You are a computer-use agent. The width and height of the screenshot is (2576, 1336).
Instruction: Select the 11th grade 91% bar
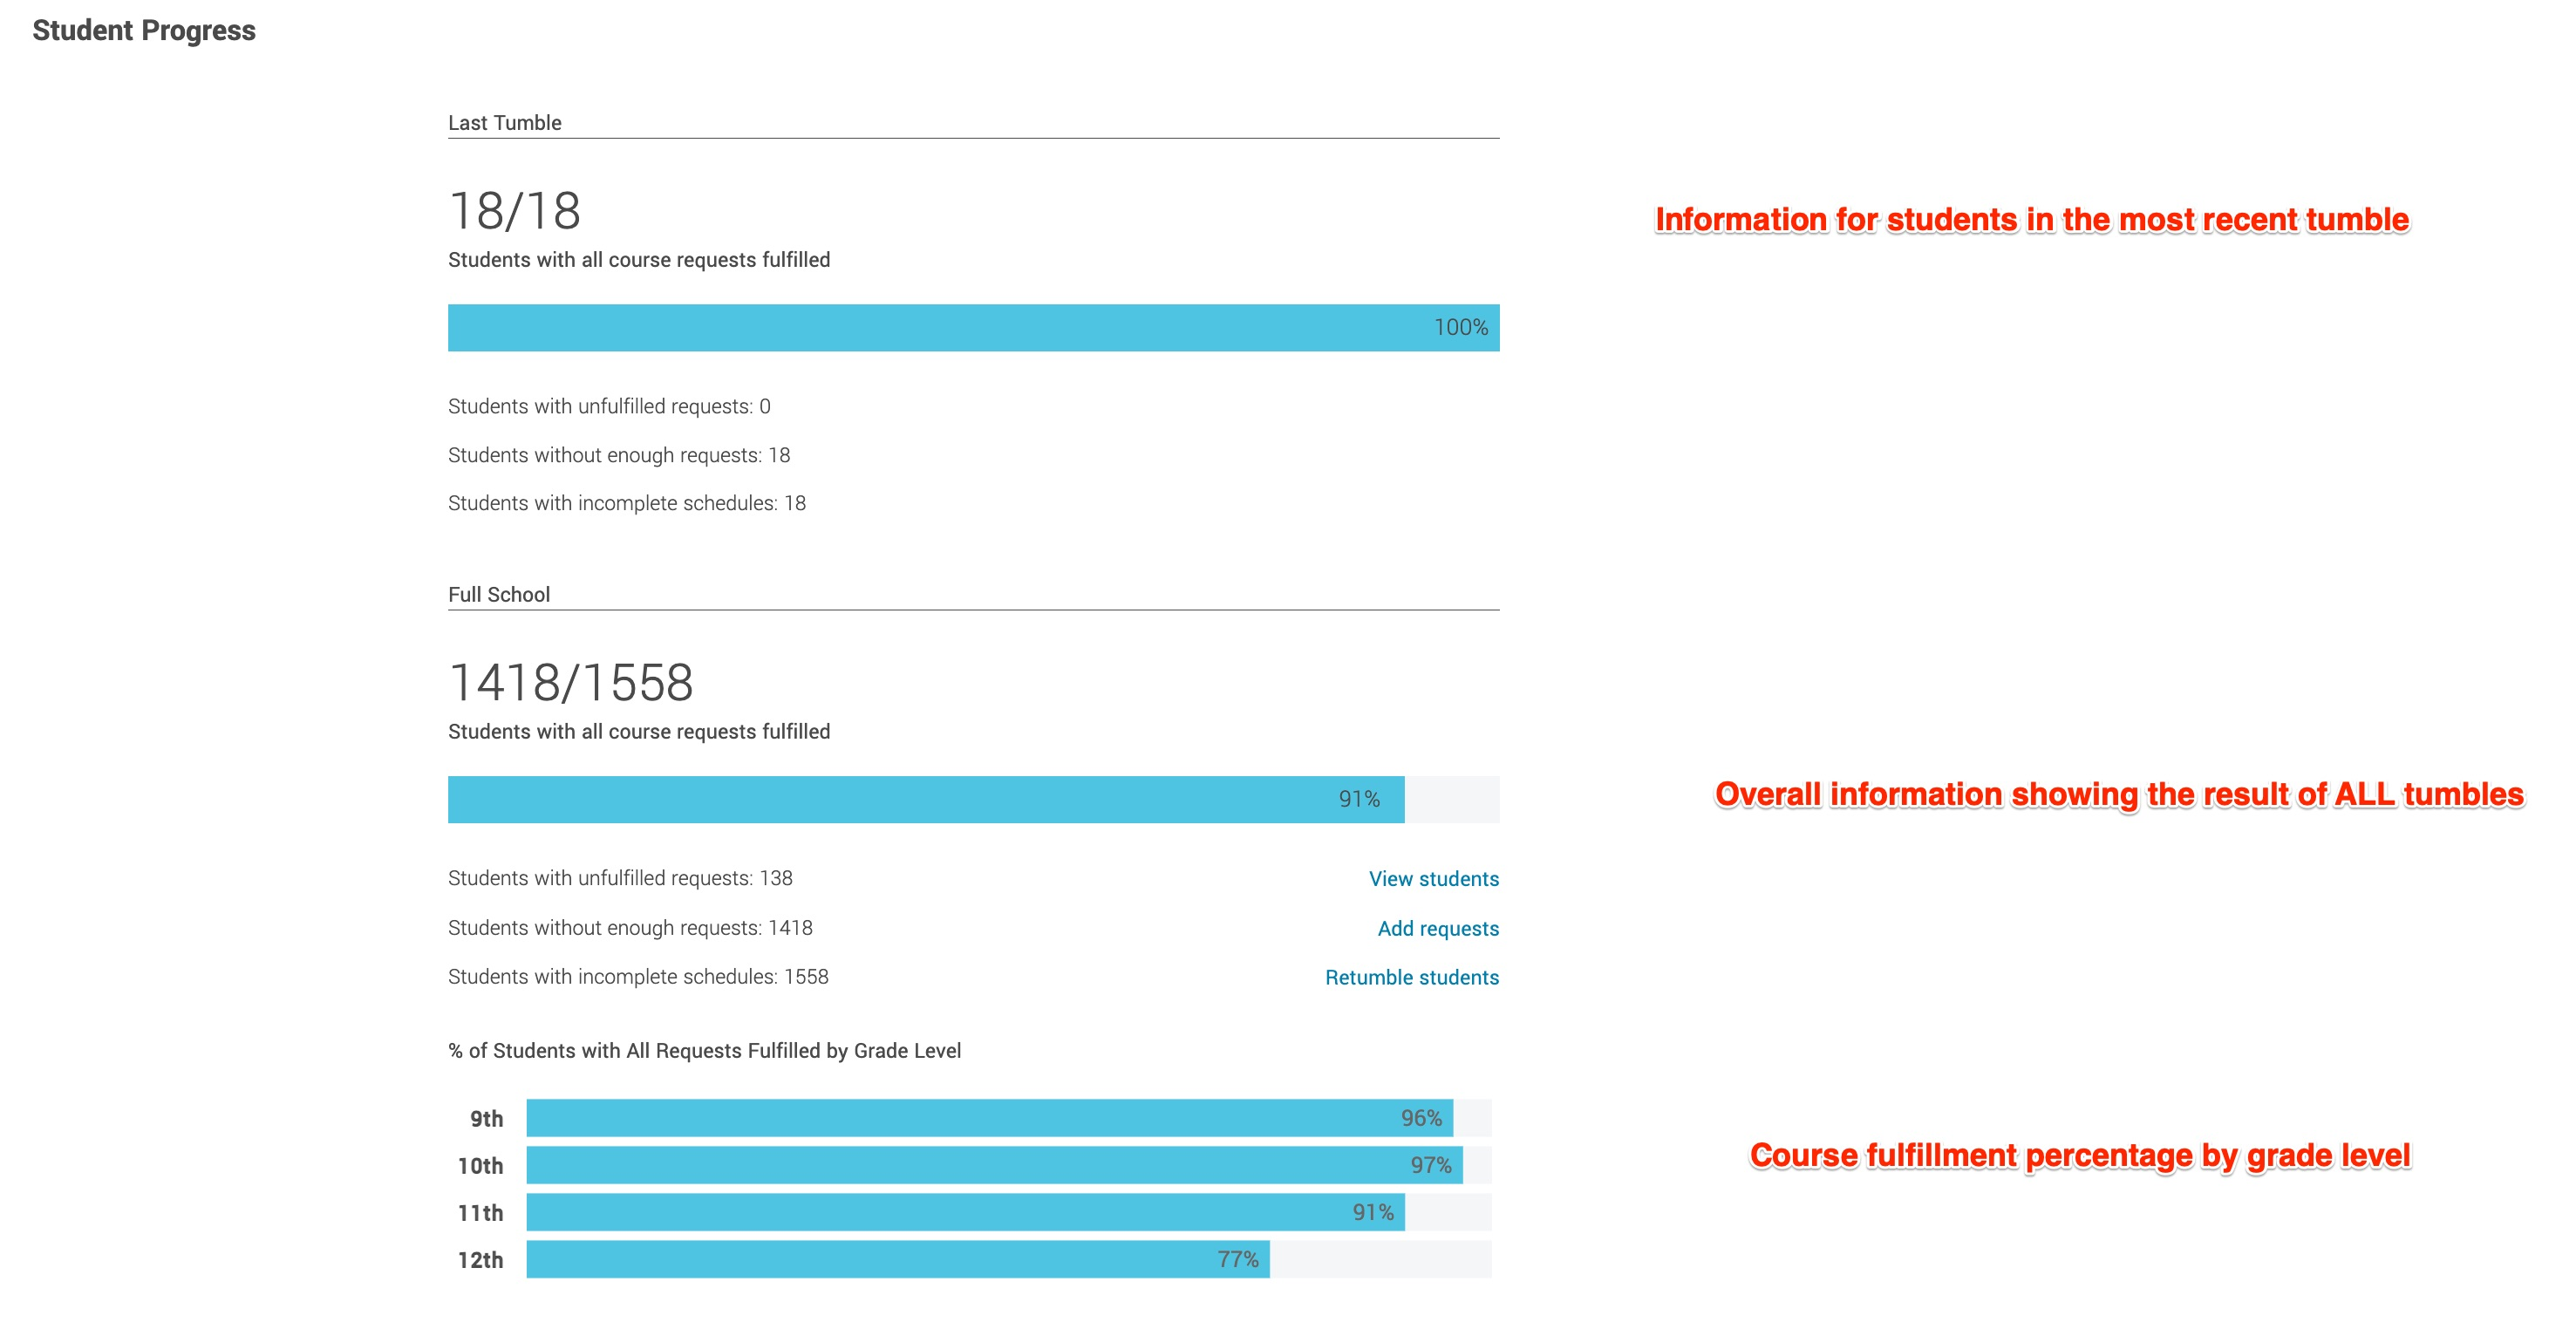click(965, 1212)
